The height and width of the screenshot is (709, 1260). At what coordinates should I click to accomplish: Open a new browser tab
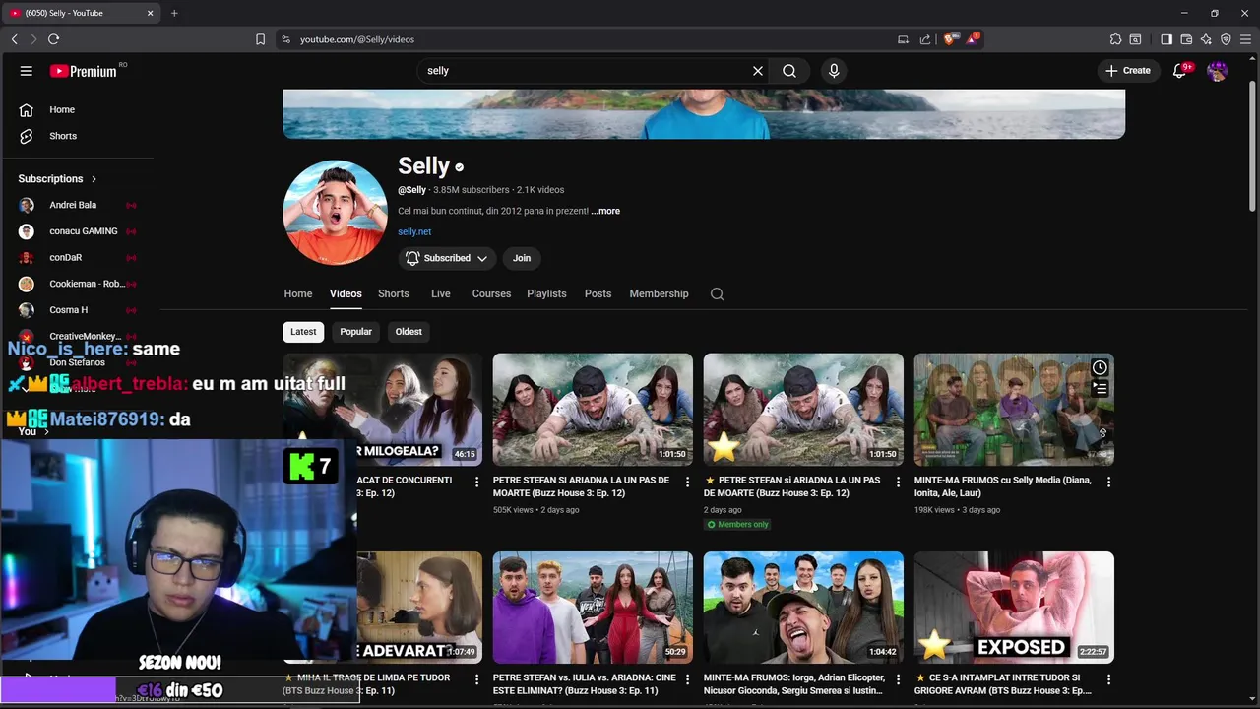coord(174,13)
